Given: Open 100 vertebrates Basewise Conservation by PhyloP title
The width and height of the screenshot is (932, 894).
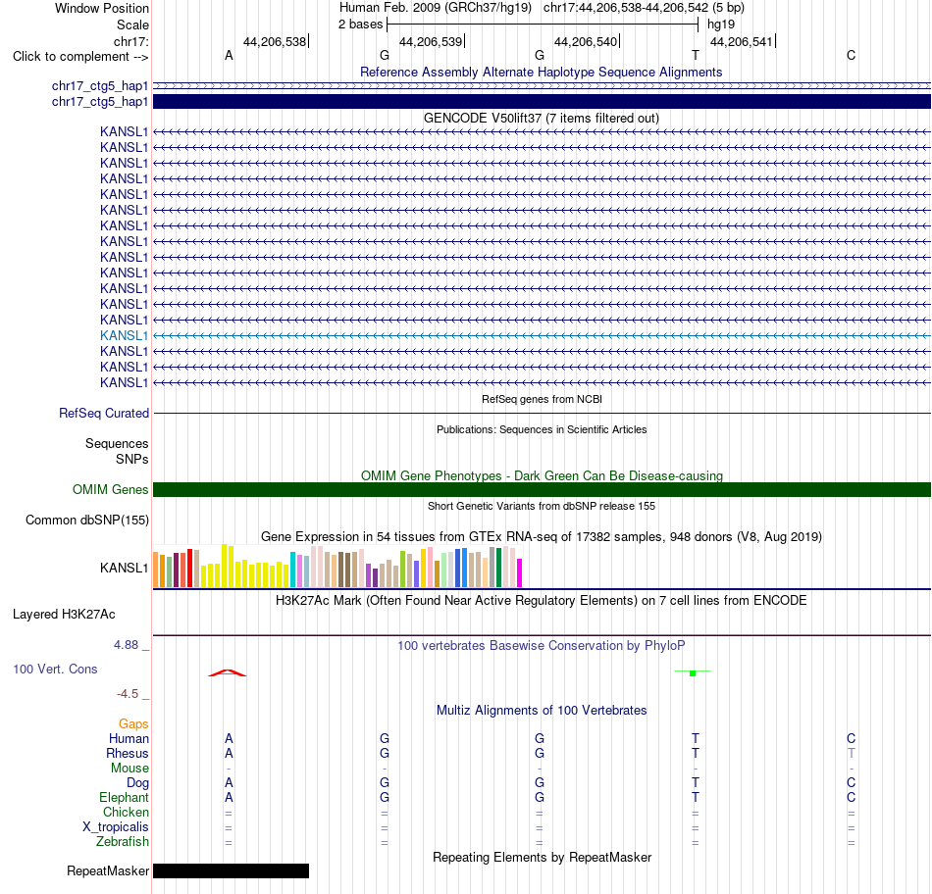Looking at the screenshot, I should point(541,646).
